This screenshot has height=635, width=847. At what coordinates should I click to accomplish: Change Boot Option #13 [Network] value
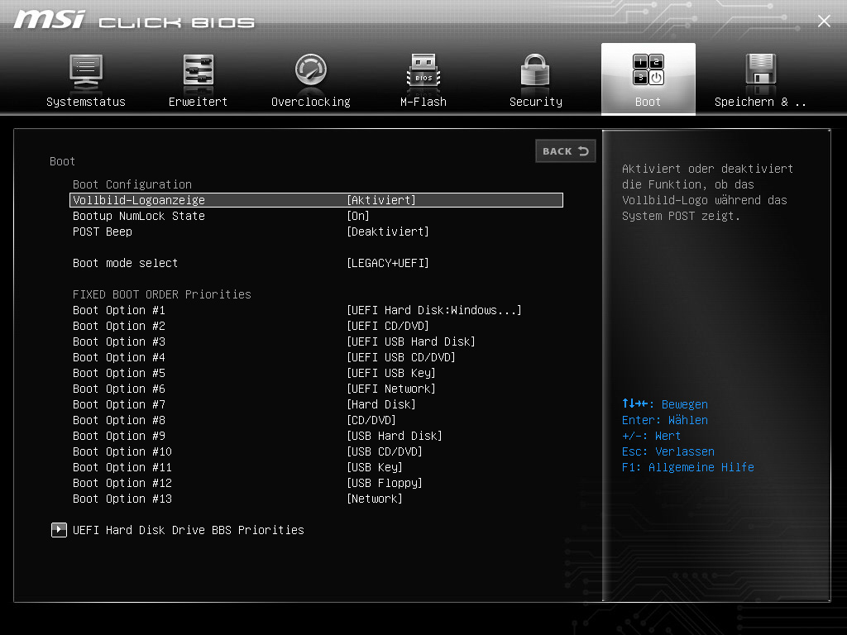click(x=375, y=498)
